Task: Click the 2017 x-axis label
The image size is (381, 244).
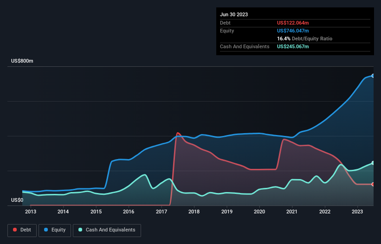Action: (x=161, y=212)
